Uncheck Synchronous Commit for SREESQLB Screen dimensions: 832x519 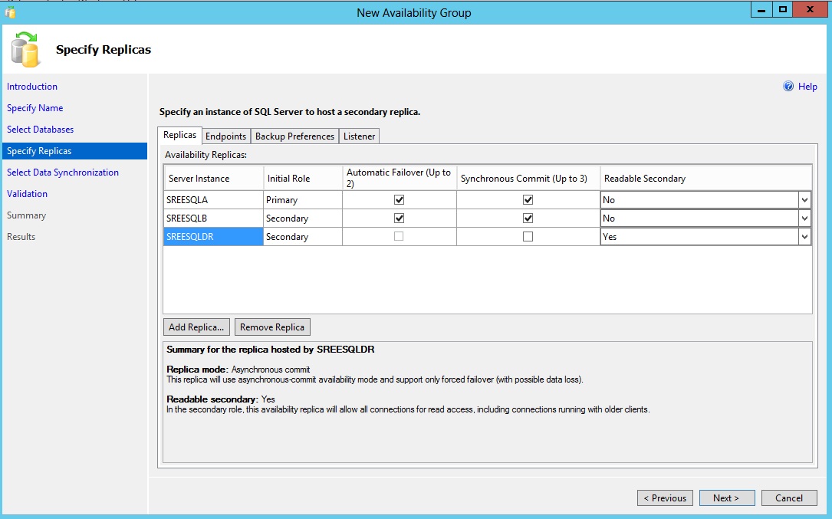tap(528, 218)
